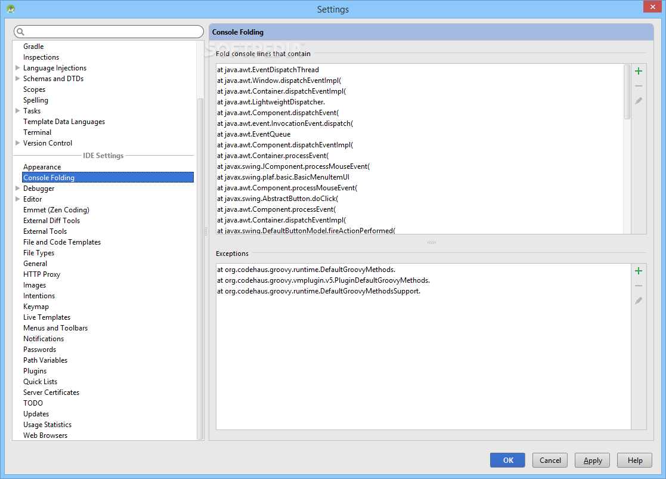Viewport: 666px width, 479px height.
Task: Open Help for this dialog
Action: tap(634, 460)
